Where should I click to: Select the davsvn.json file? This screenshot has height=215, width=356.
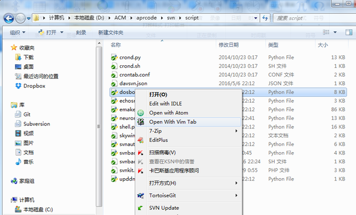(x=133, y=83)
